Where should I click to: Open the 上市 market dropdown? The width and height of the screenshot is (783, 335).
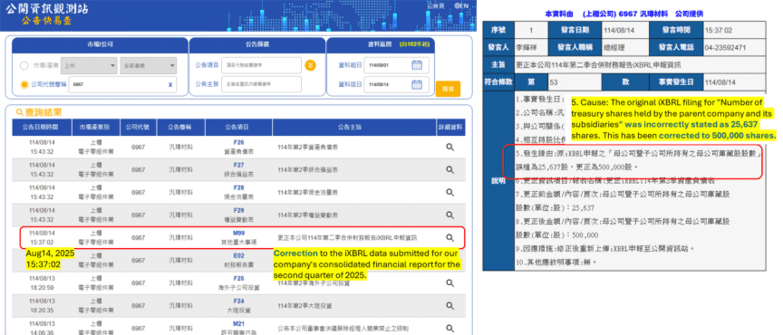(x=90, y=65)
